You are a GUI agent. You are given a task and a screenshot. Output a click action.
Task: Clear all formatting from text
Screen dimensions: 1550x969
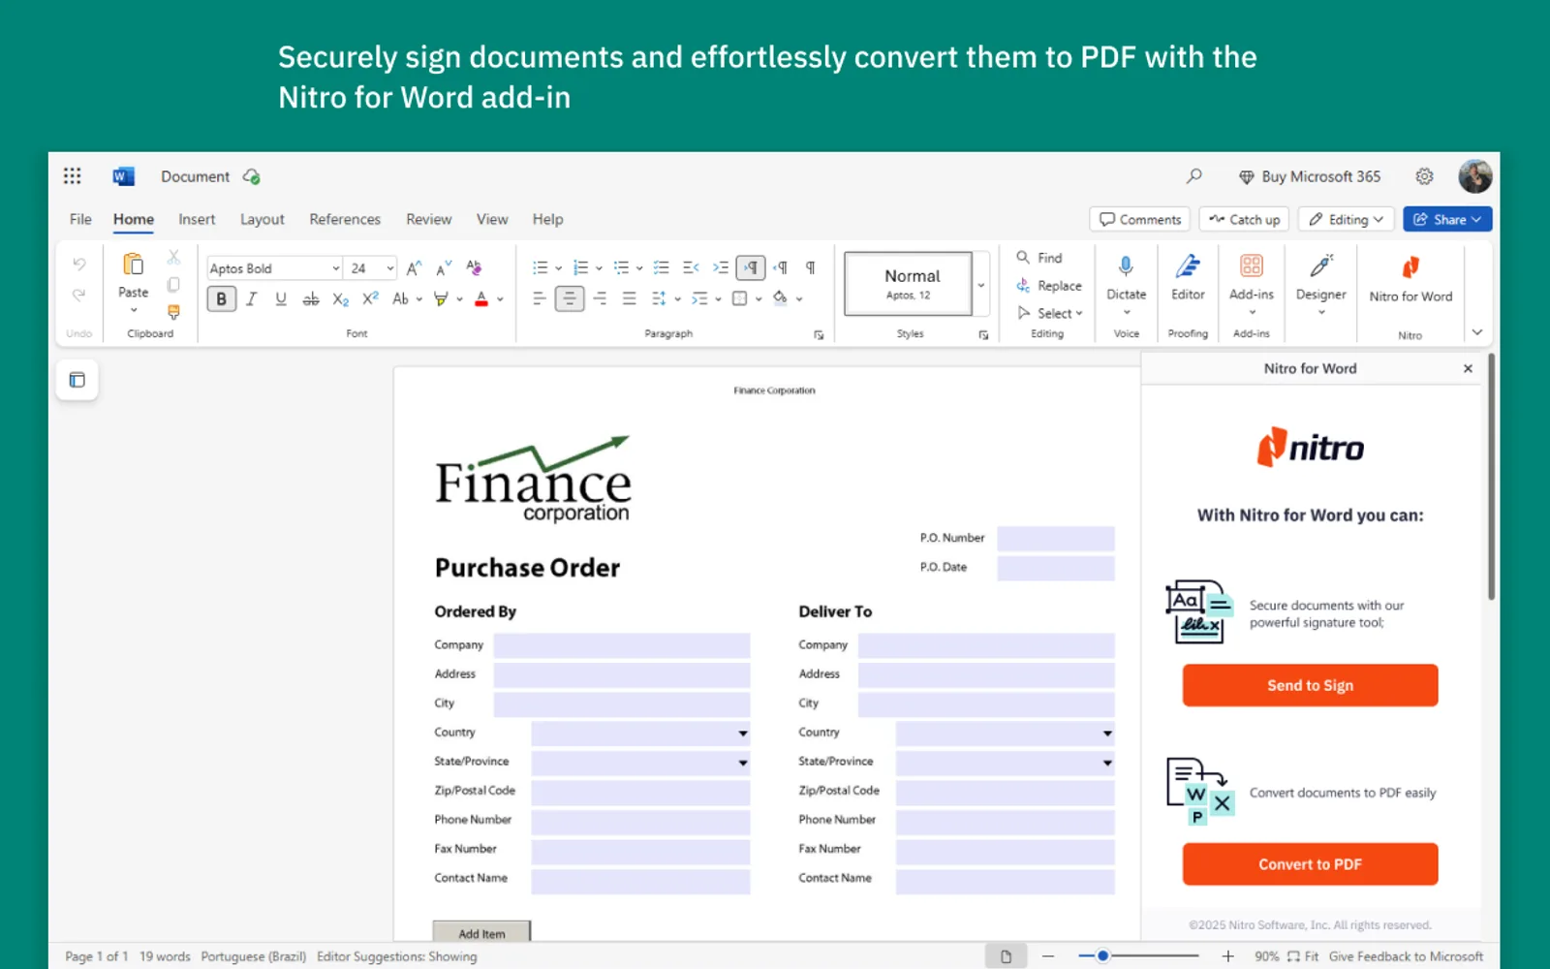click(x=474, y=267)
